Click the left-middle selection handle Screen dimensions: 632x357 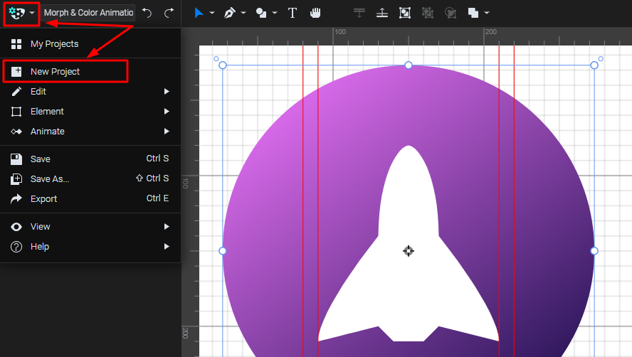(x=223, y=251)
